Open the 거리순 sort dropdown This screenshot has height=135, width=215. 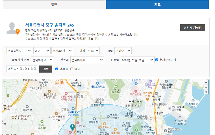[123, 51]
